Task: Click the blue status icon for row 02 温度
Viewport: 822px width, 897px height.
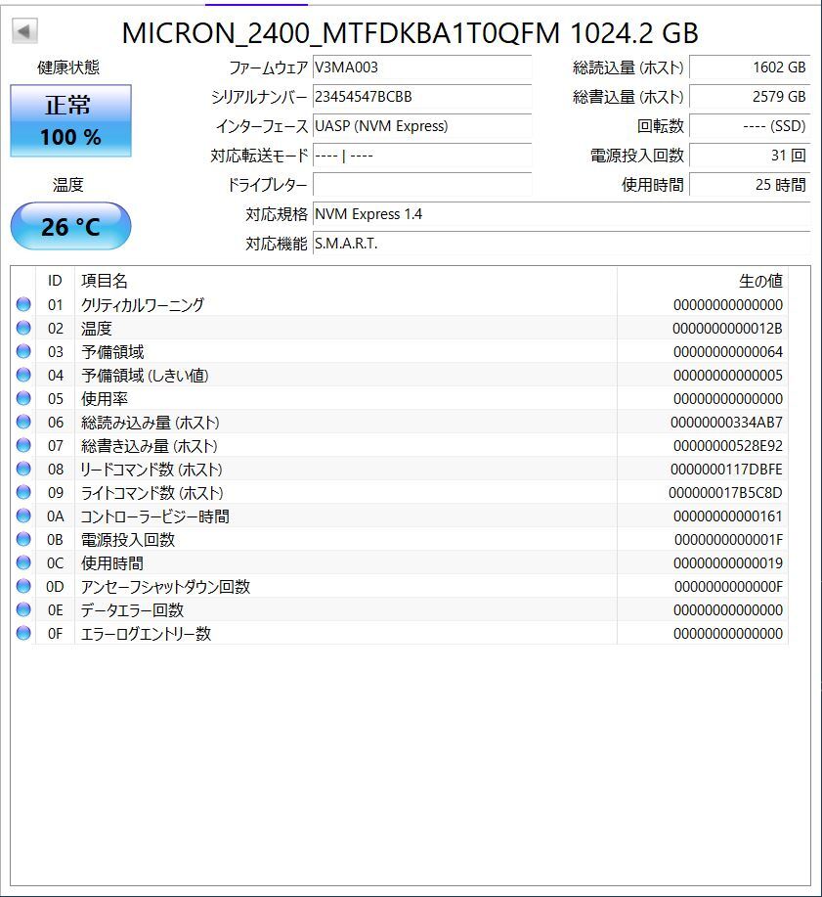Action: tap(23, 328)
